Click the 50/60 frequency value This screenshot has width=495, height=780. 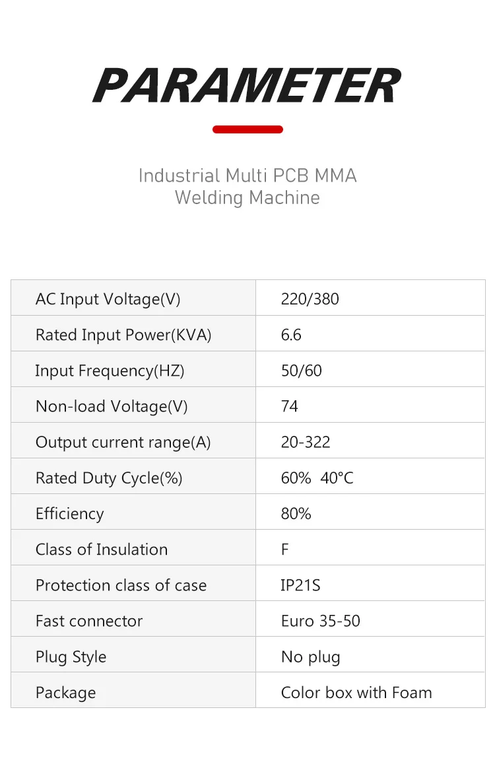(301, 371)
